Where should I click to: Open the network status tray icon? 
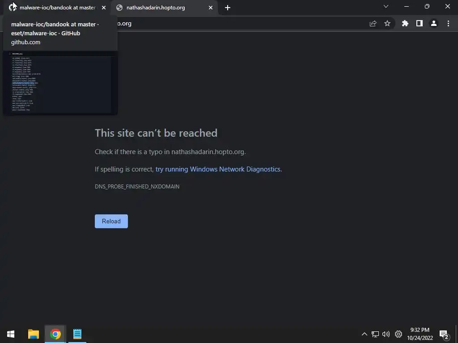click(x=375, y=334)
